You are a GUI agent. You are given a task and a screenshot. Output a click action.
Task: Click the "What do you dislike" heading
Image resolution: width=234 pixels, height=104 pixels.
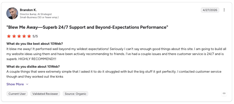(x=33, y=67)
